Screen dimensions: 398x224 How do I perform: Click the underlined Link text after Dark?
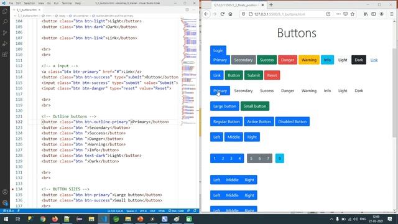[x=374, y=60]
